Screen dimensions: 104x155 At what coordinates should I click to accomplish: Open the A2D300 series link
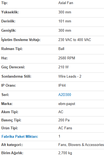(65, 95)
